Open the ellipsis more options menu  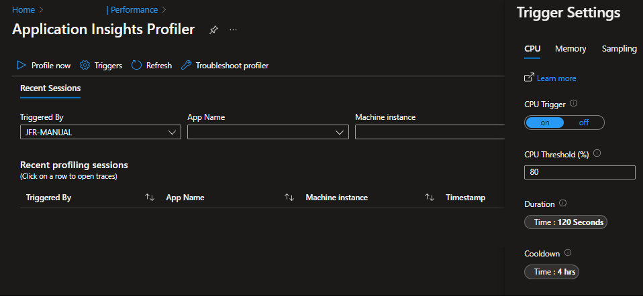[x=234, y=30]
